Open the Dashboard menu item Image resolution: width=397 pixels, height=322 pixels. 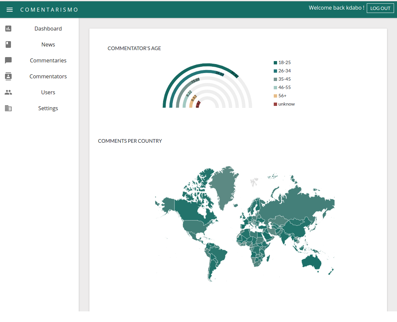click(x=48, y=29)
